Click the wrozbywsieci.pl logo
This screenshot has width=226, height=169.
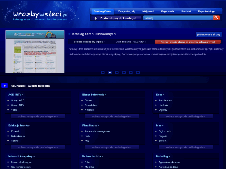40,16
